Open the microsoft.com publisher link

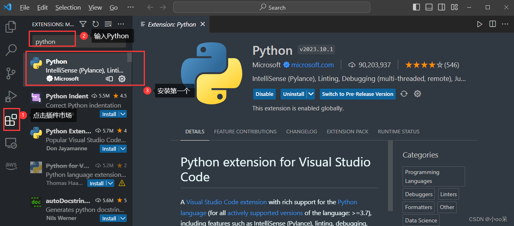coord(313,65)
